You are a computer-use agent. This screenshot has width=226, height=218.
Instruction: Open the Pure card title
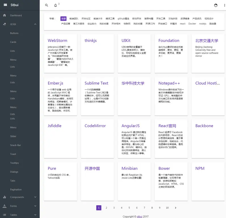(x=52, y=168)
